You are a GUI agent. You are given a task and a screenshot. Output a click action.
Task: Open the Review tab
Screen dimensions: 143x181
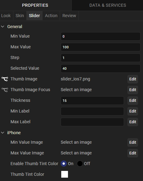[x=69, y=16]
